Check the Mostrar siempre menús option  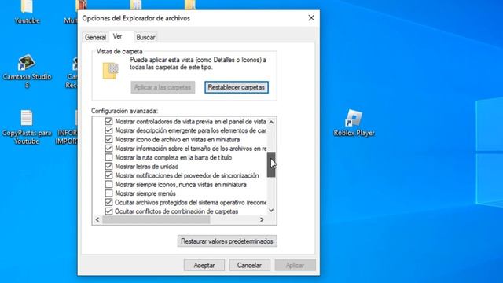coord(108,193)
